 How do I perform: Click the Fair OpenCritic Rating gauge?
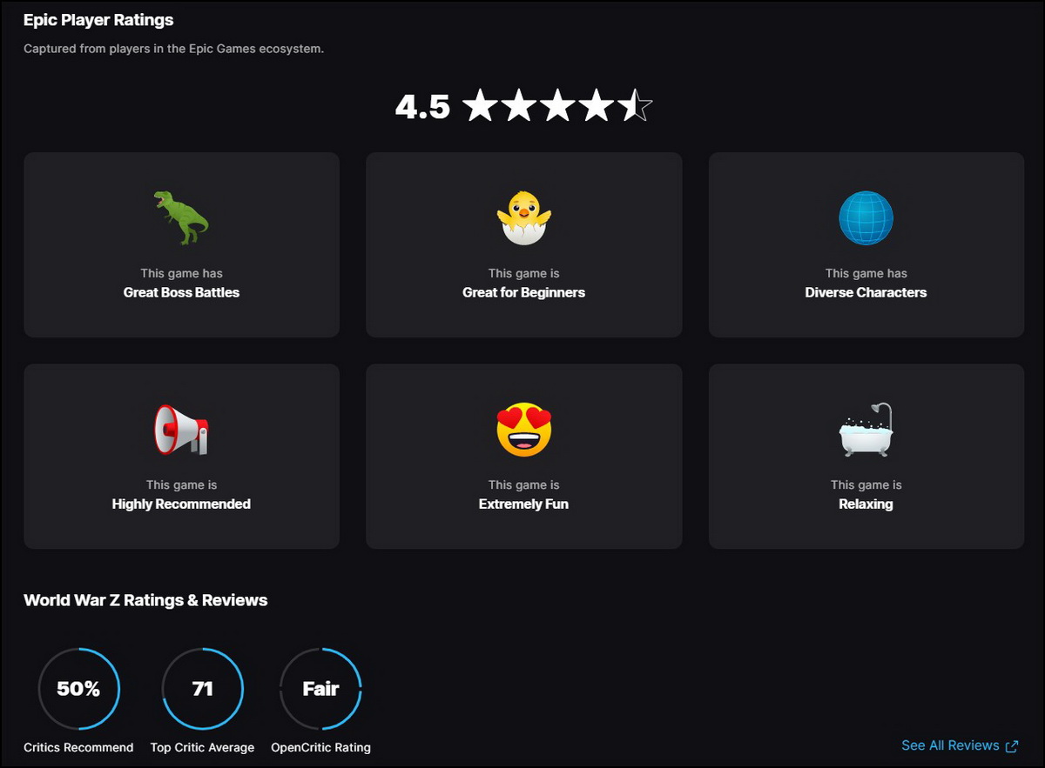pos(320,689)
